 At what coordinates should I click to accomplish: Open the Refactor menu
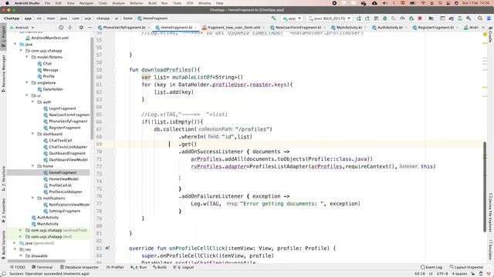(x=136, y=3)
